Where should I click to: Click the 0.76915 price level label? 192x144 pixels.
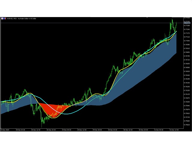(187, 48)
